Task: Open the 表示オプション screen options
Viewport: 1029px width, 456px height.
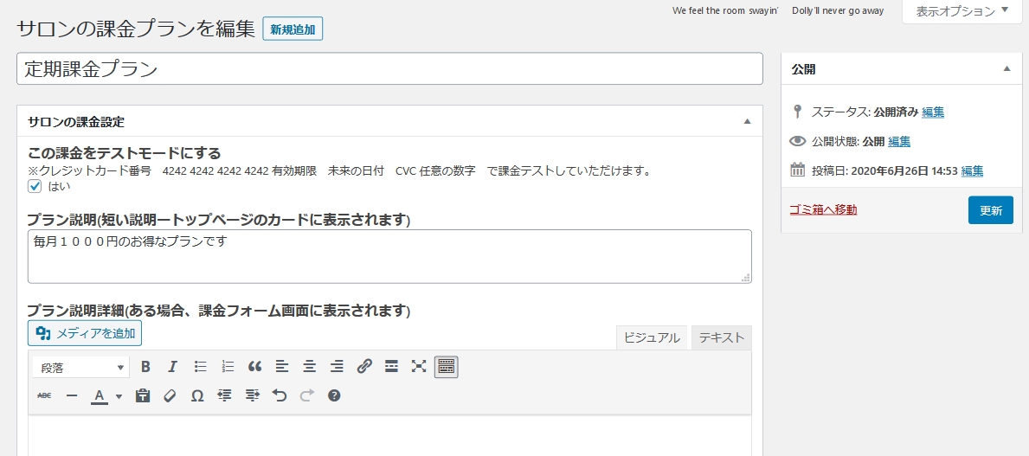Action: click(x=962, y=11)
